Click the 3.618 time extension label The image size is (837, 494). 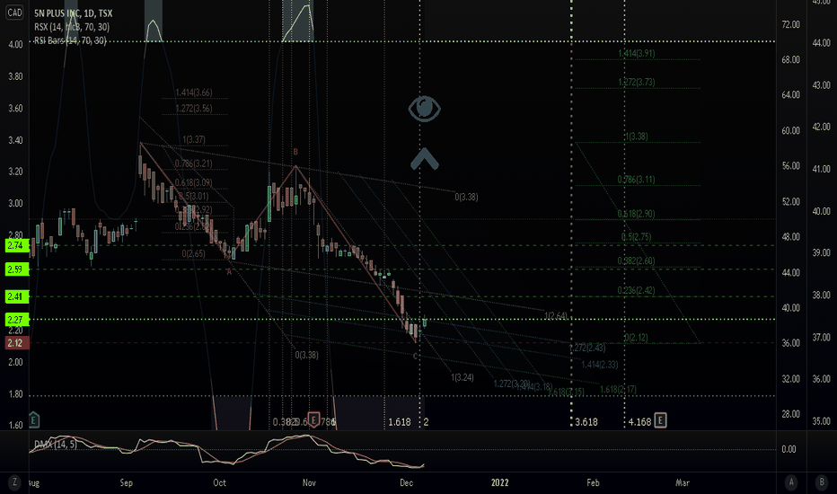586,422
